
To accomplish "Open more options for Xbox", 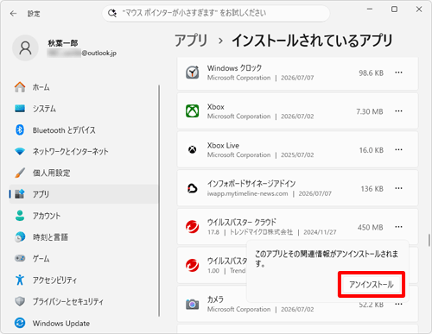I will tap(398, 111).
